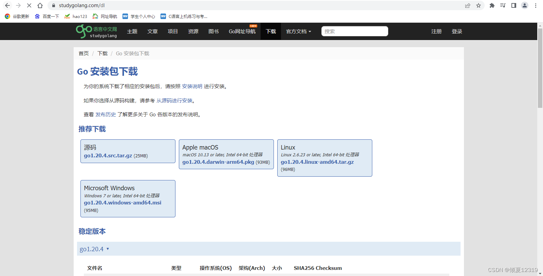Open the 图书 nav menu item

coord(213,32)
